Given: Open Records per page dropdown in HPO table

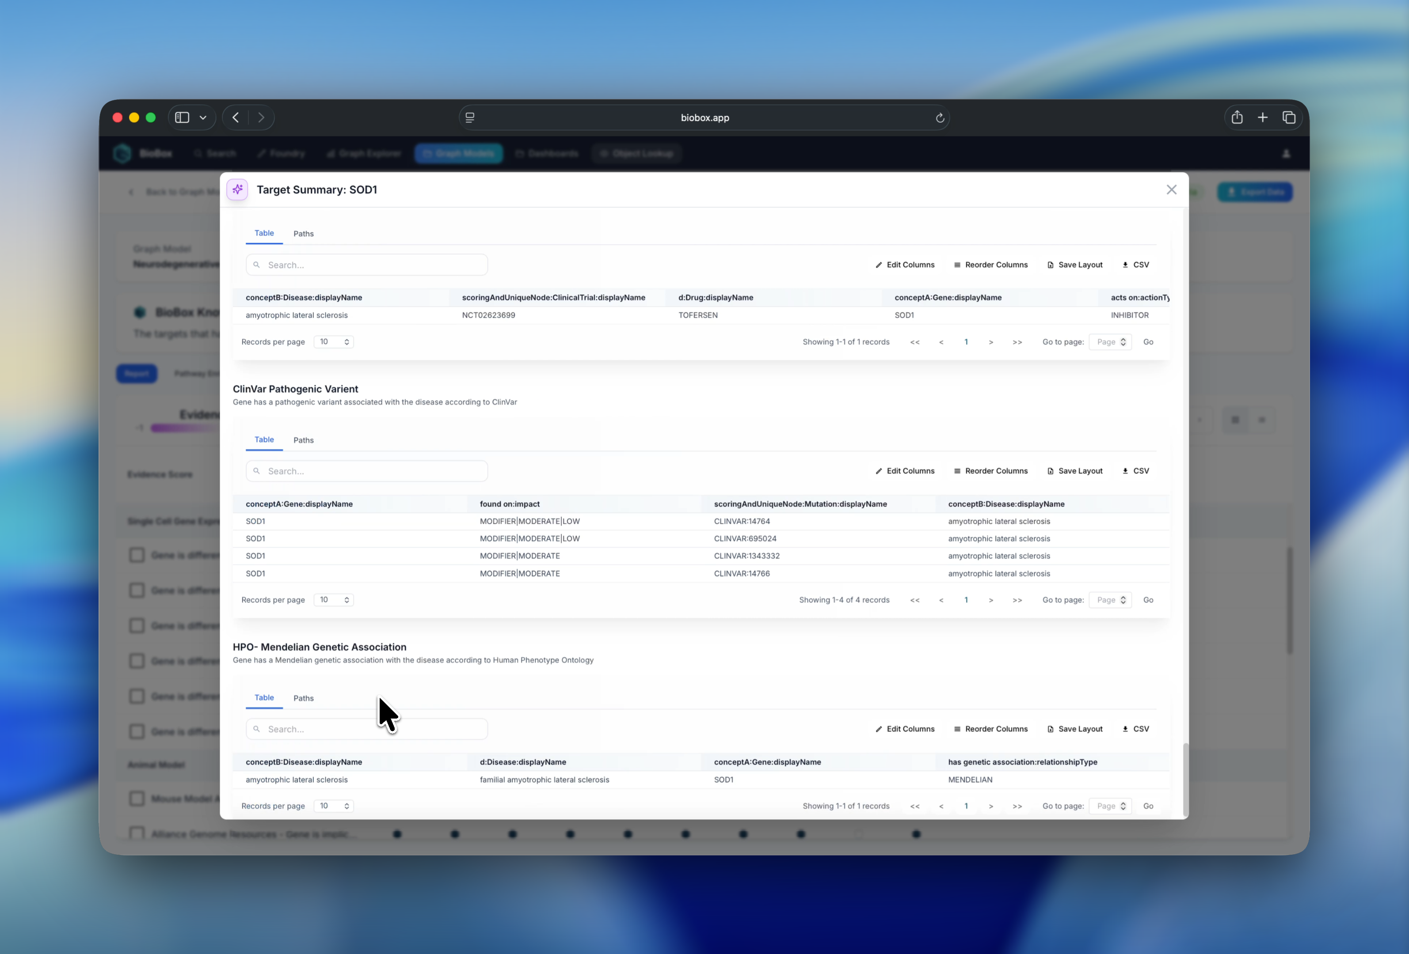Looking at the screenshot, I should (x=333, y=806).
